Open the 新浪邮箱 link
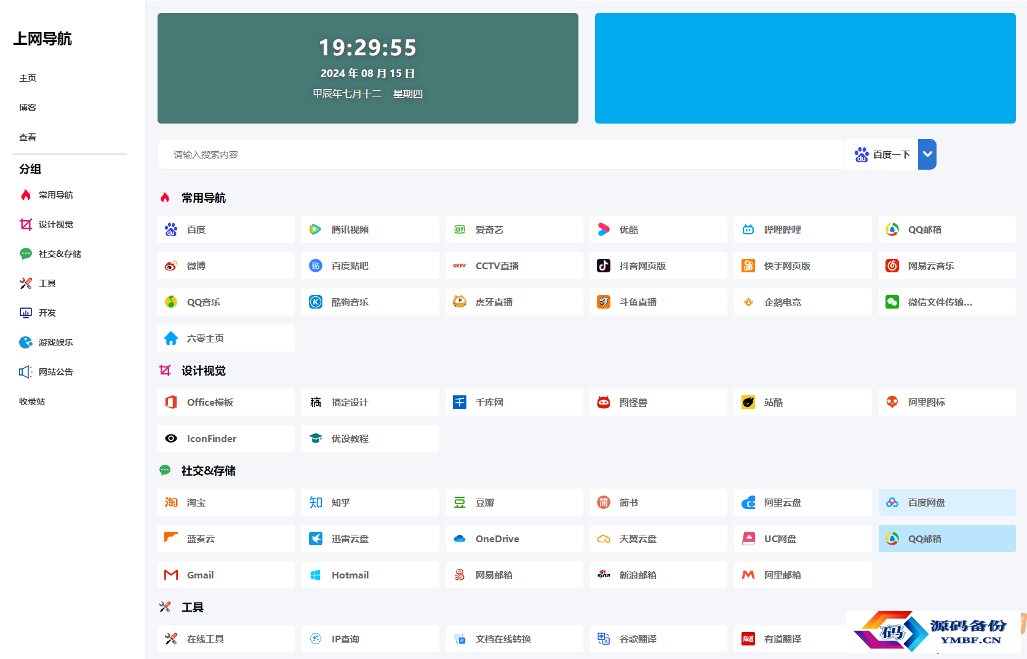The width and height of the screenshot is (1027, 659). 658,575
